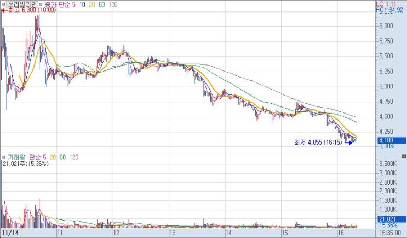407x238 pixels.
Task: Click the 12 o'clock time axis label
Action: pyautogui.click(x=116, y=233)
